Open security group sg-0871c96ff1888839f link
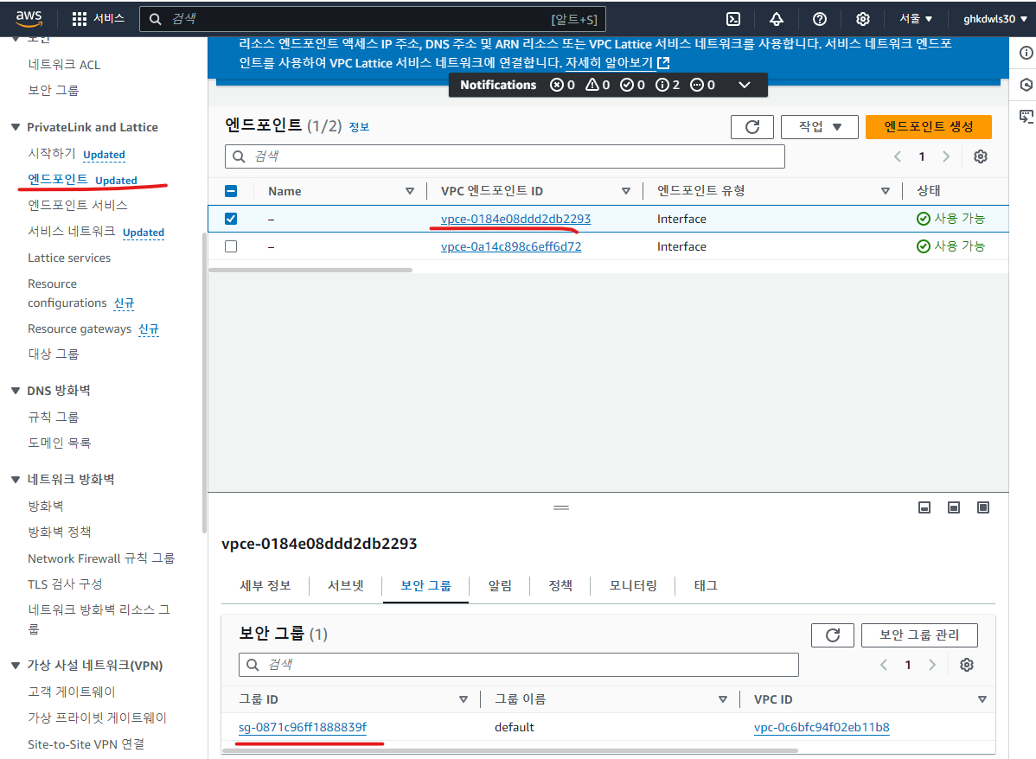 pos(303,727)
